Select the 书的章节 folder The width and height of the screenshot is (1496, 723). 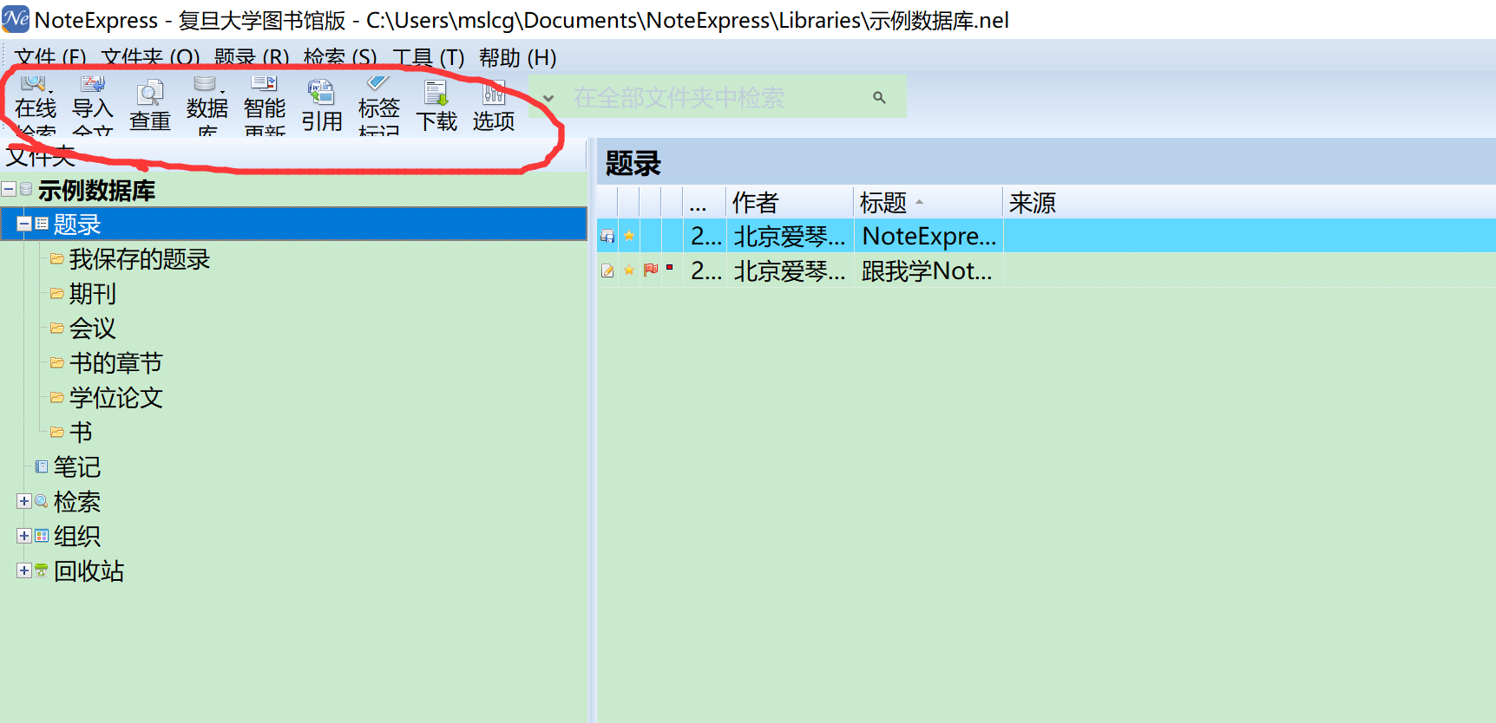116,362
